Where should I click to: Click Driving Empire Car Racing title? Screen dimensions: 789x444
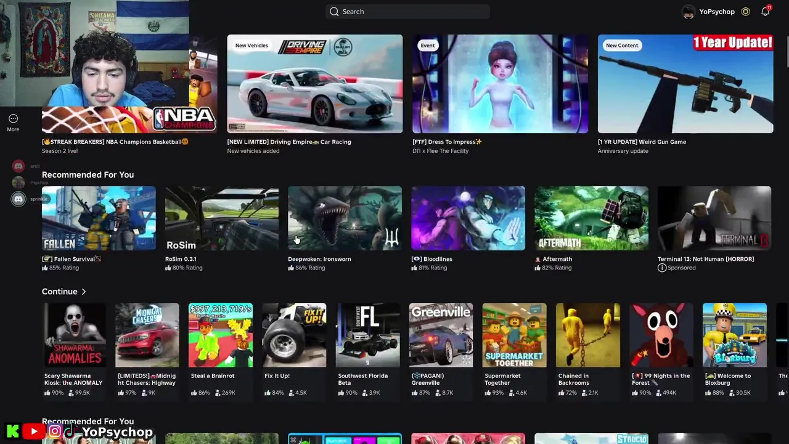pos(289,142)
